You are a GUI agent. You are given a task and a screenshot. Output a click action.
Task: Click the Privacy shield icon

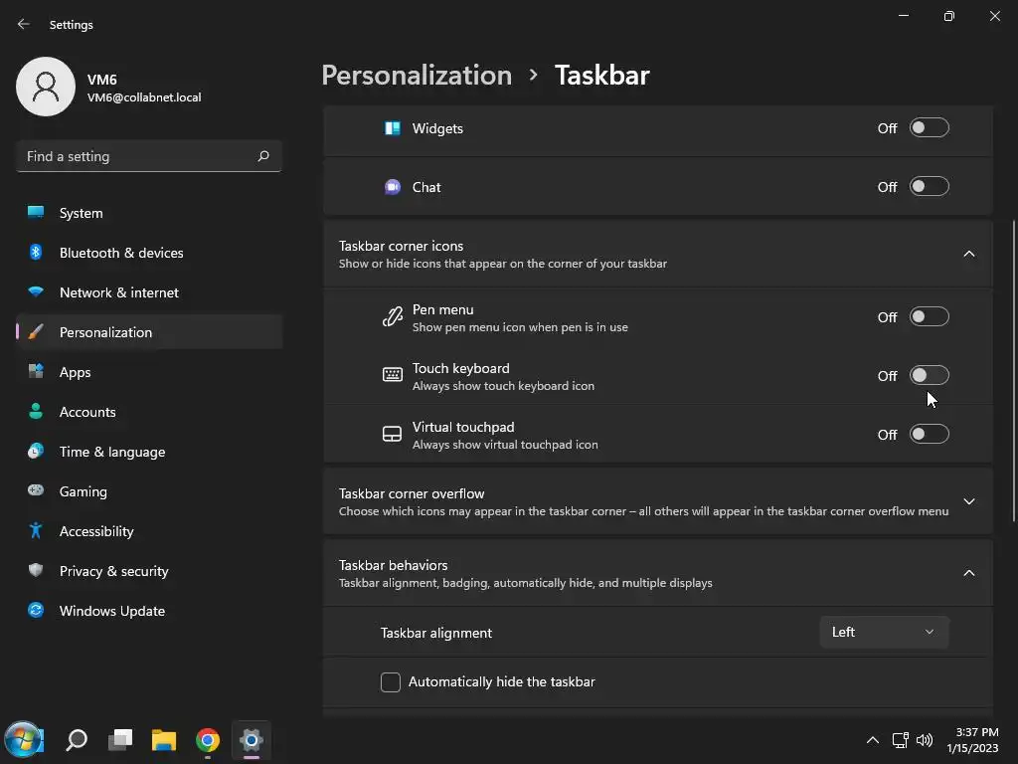(36, 570)
